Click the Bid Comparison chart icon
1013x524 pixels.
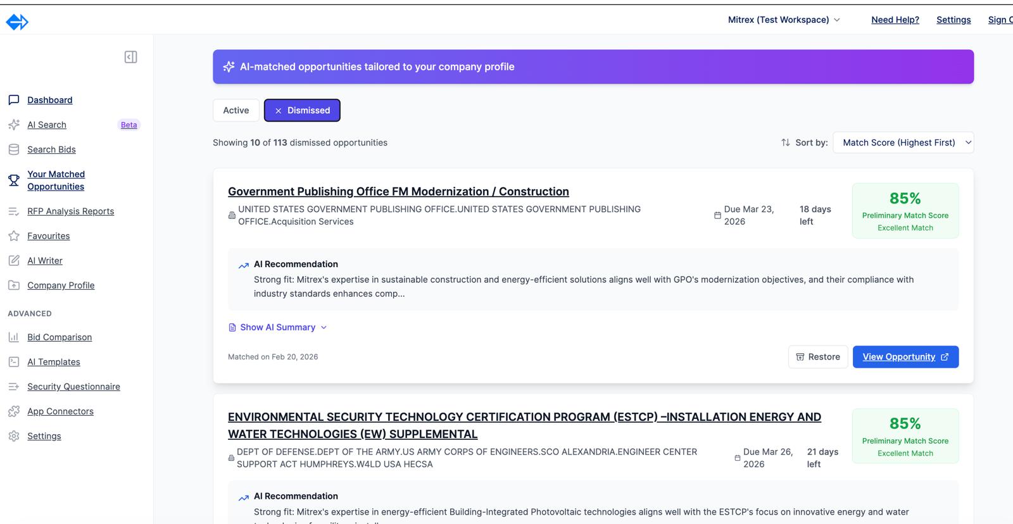pos(14,337)
